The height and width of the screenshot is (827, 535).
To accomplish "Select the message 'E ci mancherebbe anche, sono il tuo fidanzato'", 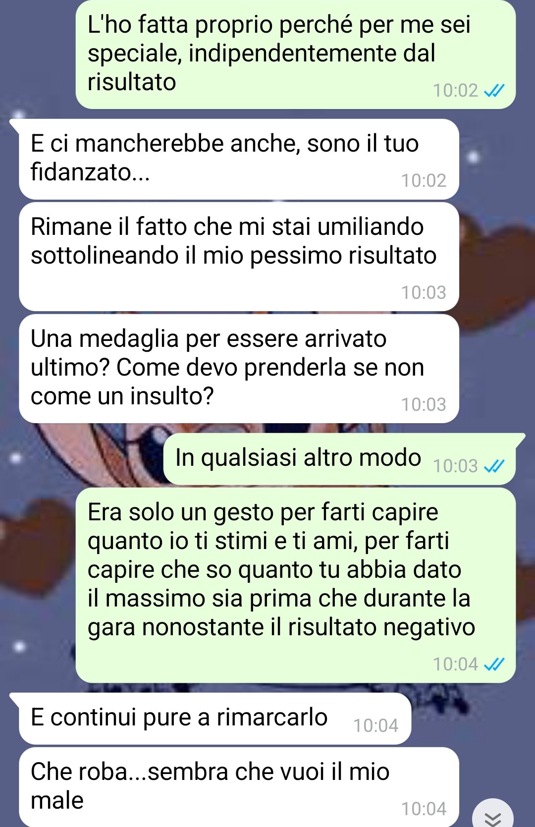I will (x=239, y=159).
